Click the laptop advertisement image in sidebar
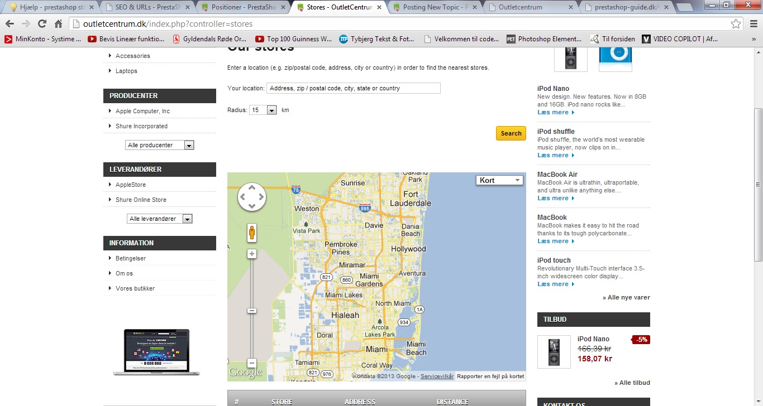 coord(157,352)
